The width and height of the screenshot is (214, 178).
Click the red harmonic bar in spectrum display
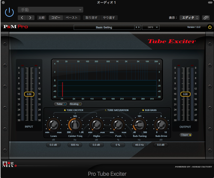(x=63, y=90)
